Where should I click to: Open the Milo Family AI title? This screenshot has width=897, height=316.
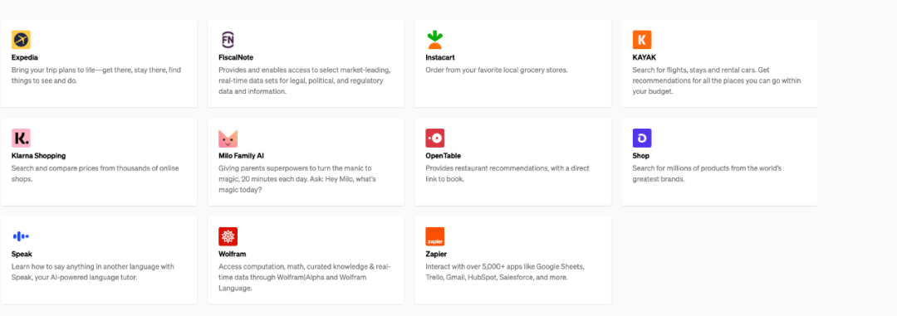click(241, 155)
